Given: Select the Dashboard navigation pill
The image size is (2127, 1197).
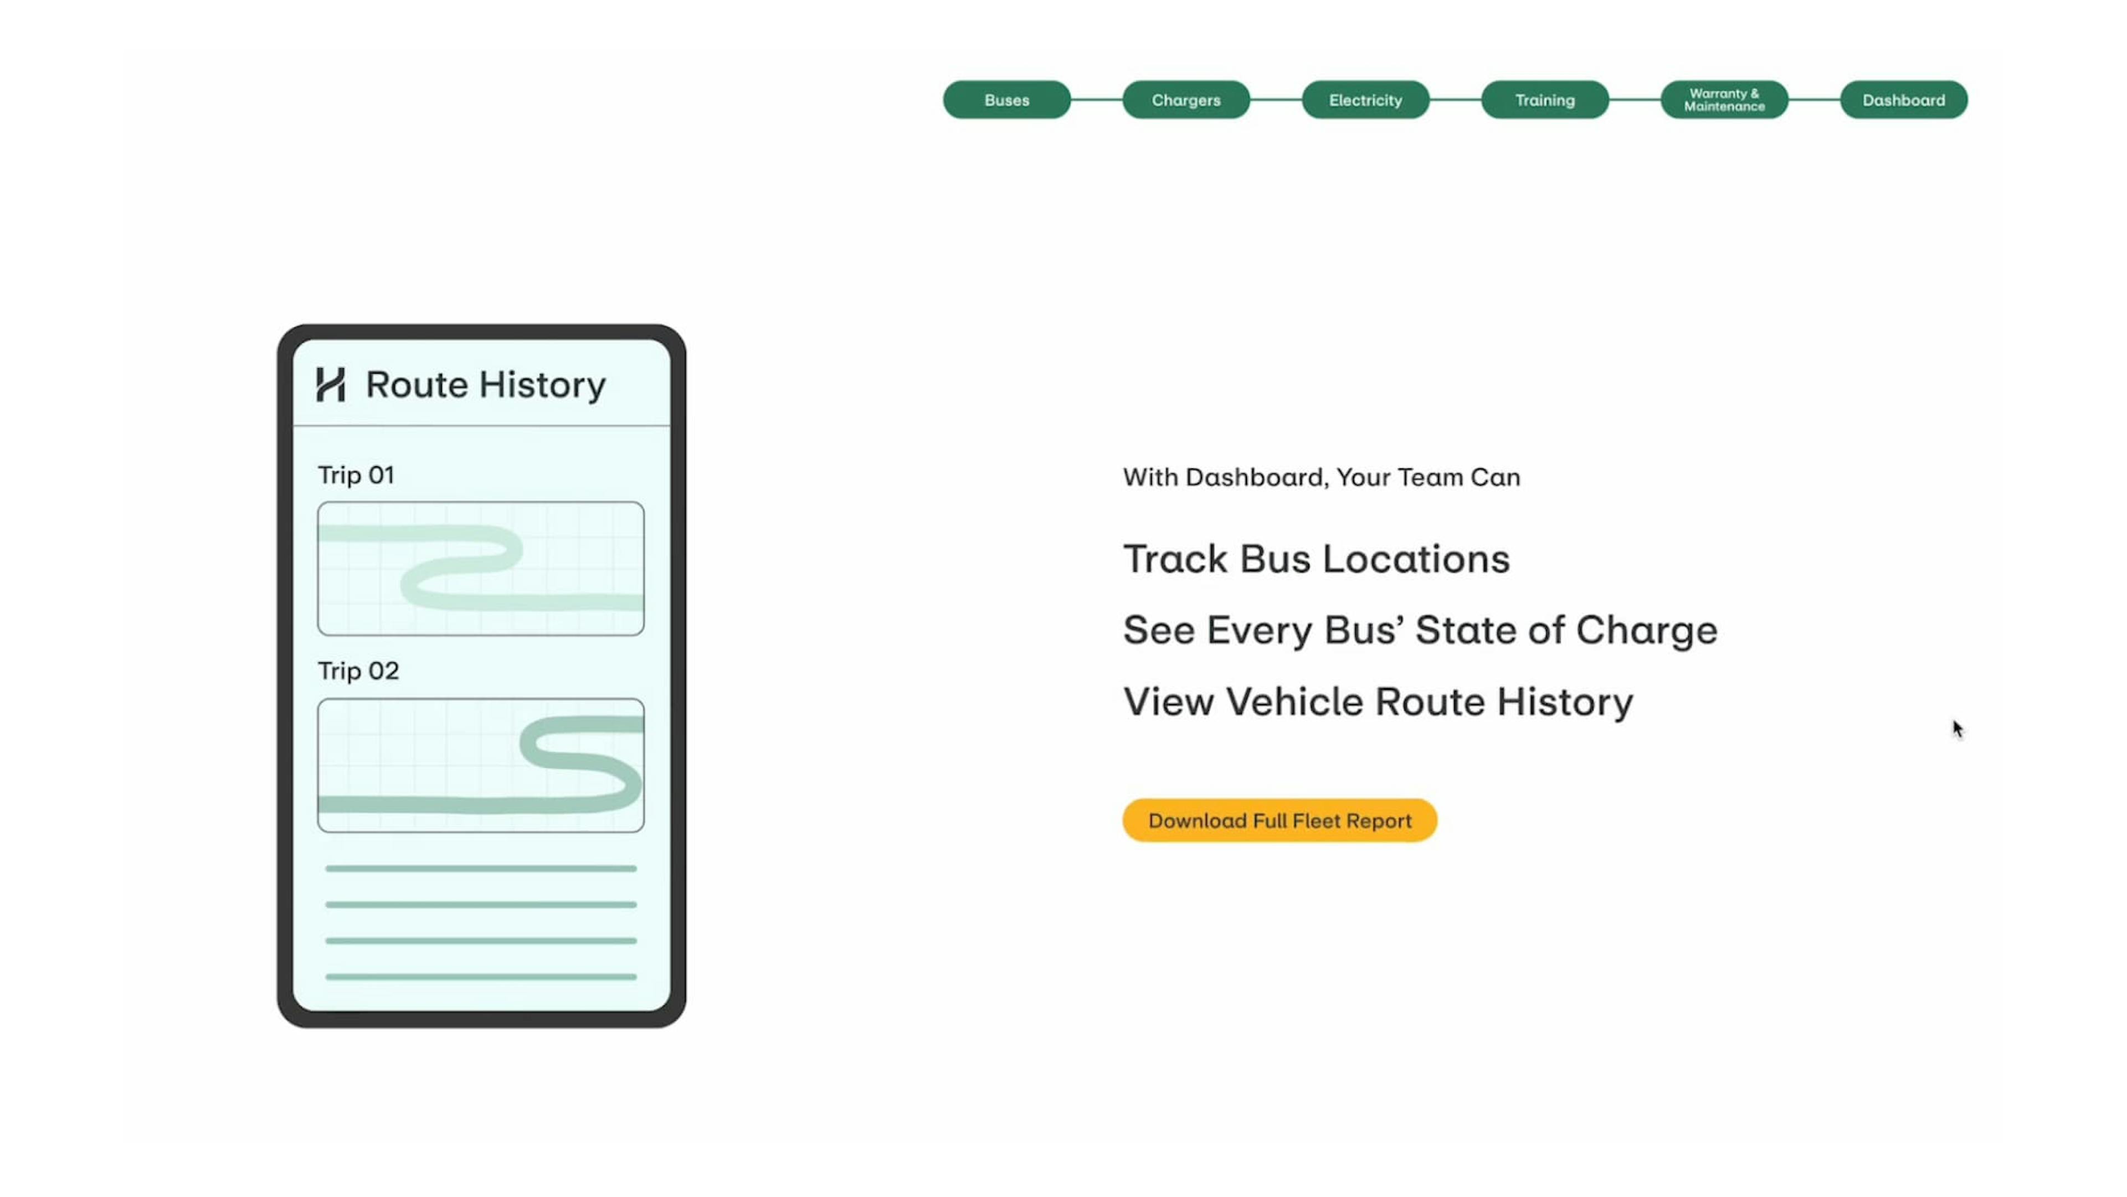Looking at the screenshot, I should tap(1903, 100).
